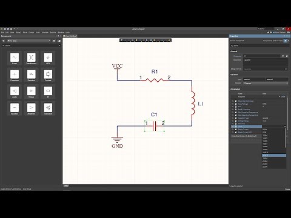The image size is (291, 218).
Task: Select the Voltage Rating parameter row
Action: (259, 121)
